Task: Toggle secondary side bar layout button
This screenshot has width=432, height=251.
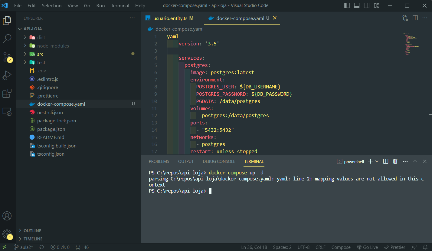Action: click(x=366, y=5)
